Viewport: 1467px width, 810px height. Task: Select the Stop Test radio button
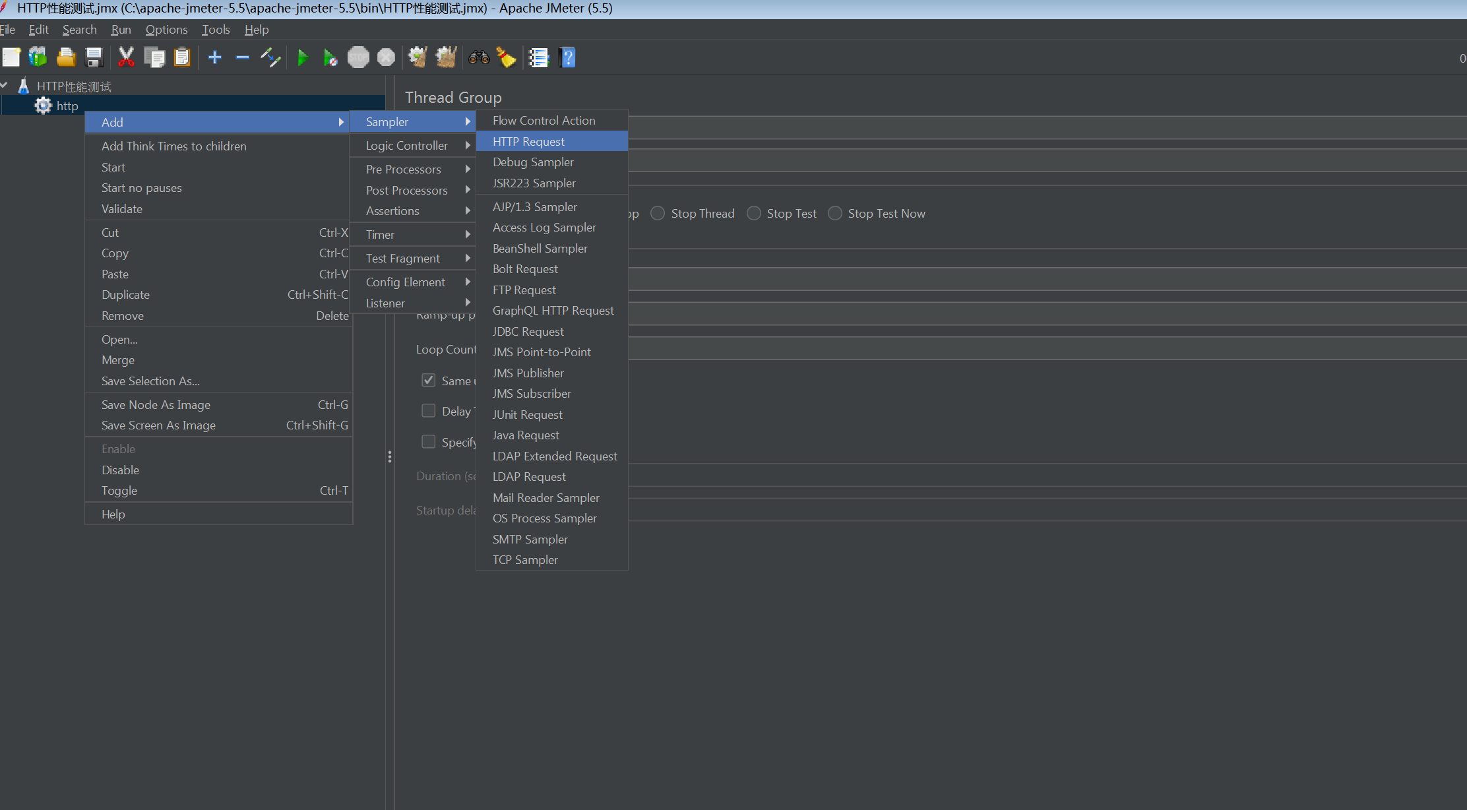[754, 213]
